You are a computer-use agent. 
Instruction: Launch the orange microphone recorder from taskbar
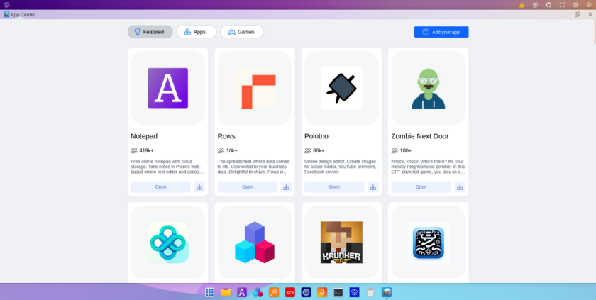click(x=322, y=292)
